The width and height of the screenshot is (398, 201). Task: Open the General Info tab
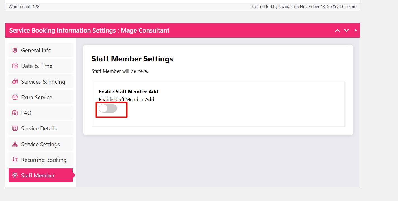[36, 50]
